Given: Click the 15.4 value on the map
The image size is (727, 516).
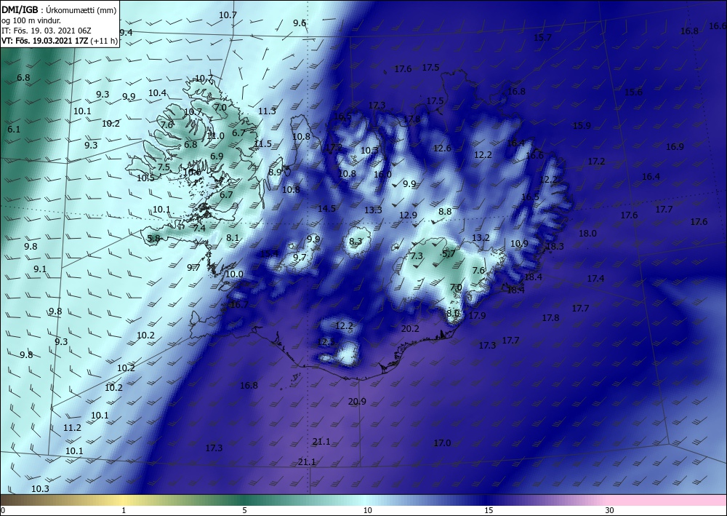Looking at the screenshot, I should 270,254.
